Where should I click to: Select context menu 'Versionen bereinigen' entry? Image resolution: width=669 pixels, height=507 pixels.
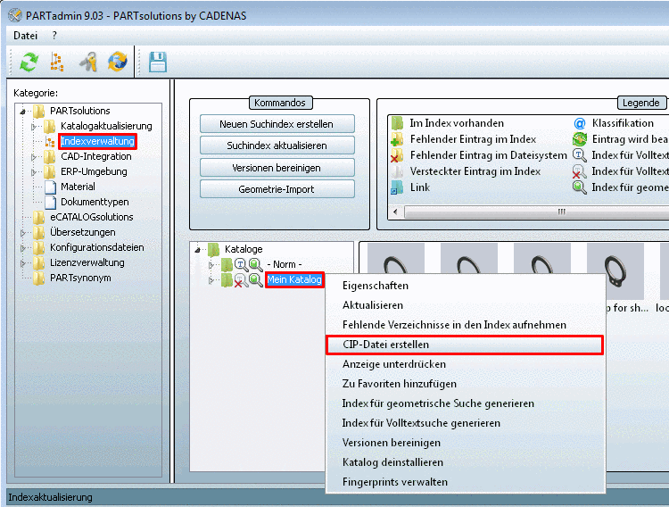pos(465,443)
